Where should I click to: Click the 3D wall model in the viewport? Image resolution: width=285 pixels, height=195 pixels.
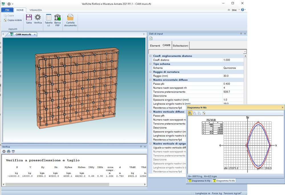77,88
